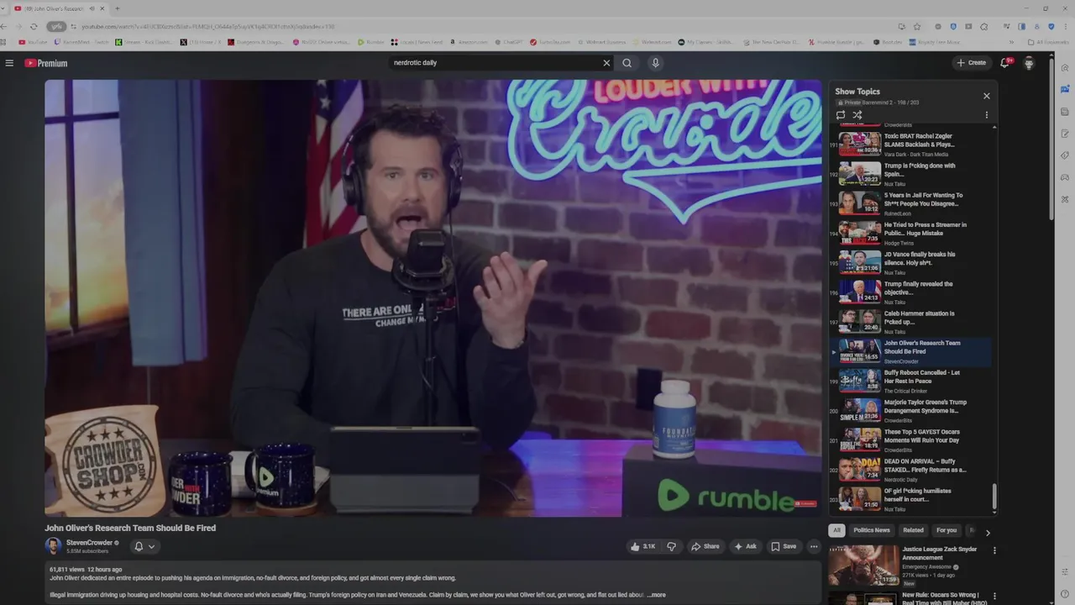Screen dimensions: 1075x605
Task: Clear the search box text
Action: pyautogui.click(x=606, y=63)
